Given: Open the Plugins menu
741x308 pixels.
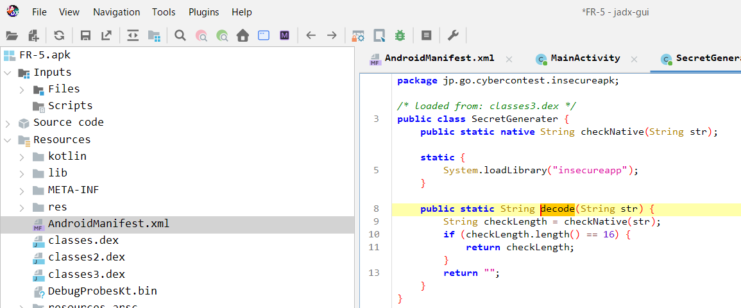Looking at the screenshot, I should click(203, 12).
